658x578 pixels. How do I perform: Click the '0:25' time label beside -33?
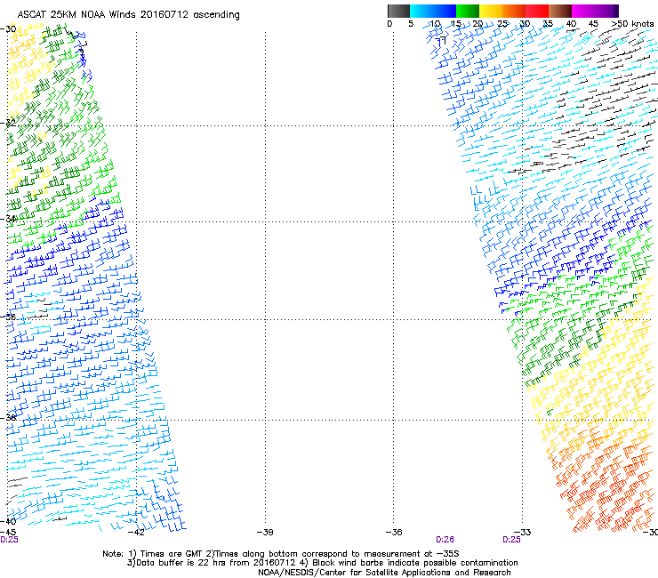[x=511, y=540]
